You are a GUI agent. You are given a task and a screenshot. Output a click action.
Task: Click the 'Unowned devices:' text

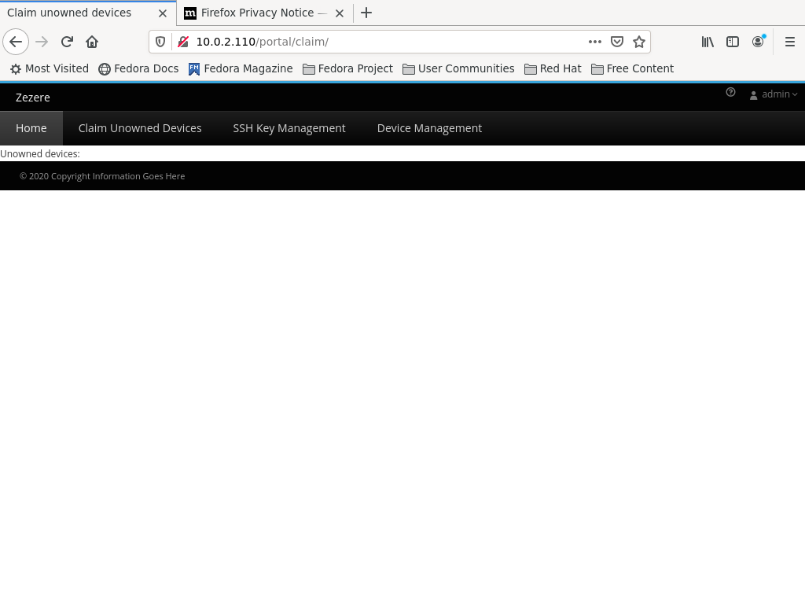click(40, 154)
